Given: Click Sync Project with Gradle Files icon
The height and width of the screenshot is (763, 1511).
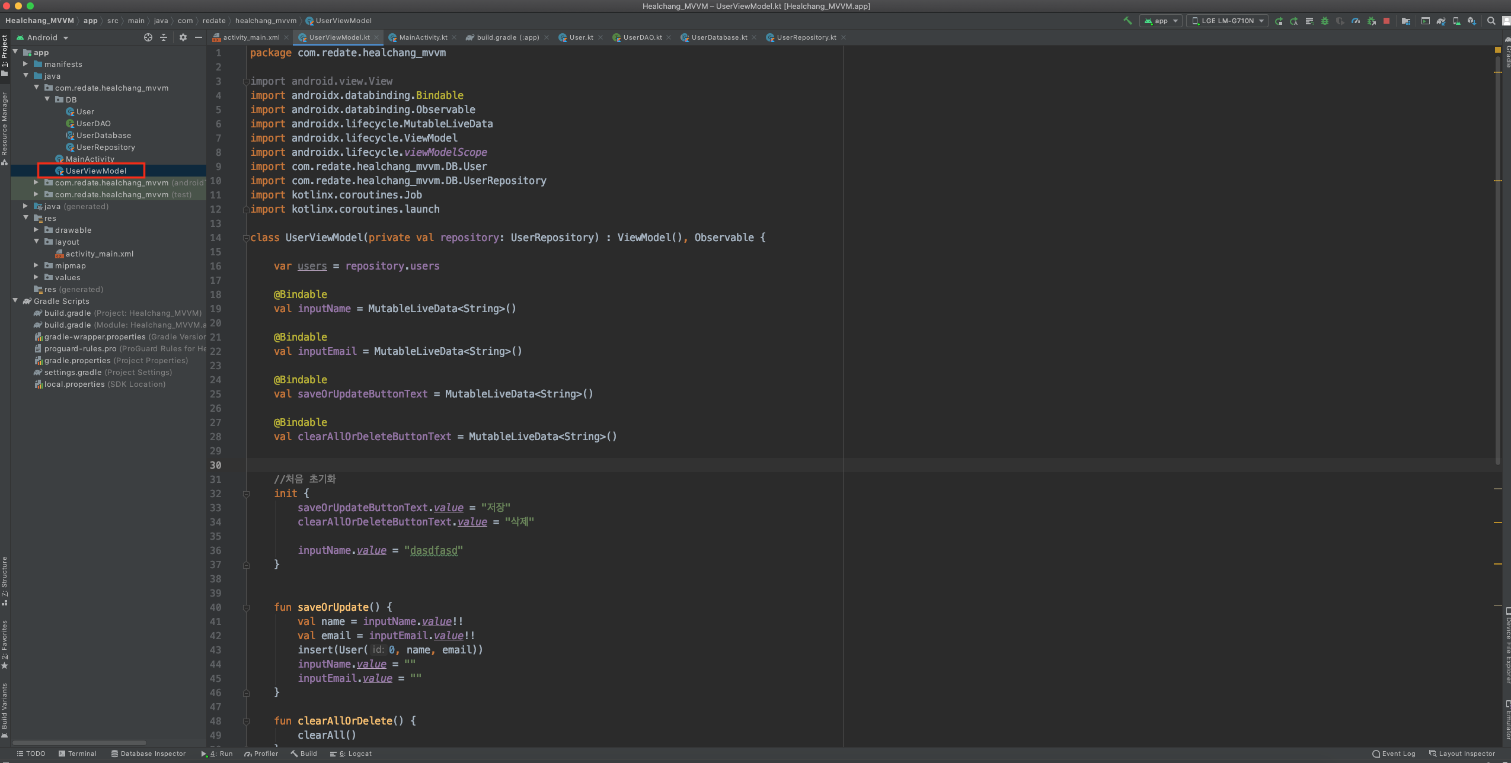Looking at the screenshot, I should tap(1440, 21).
